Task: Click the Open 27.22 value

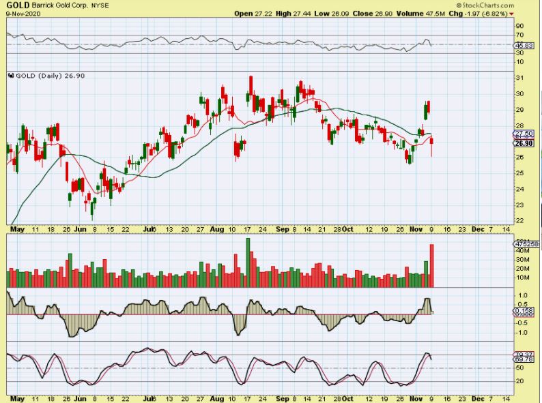Action: point(253,14)
